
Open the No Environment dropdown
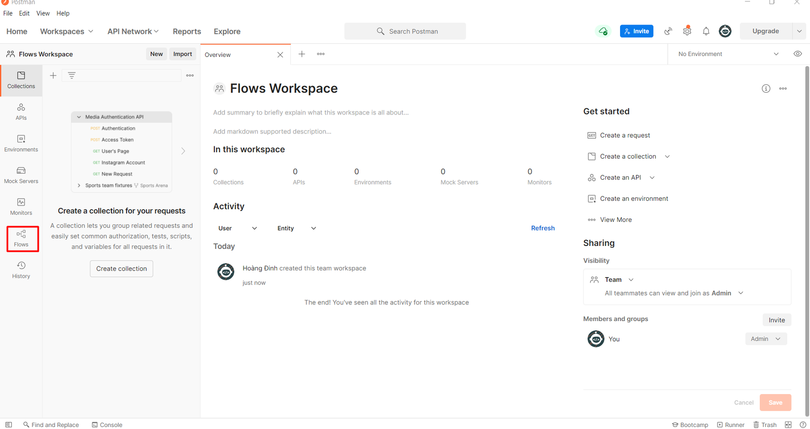click(728, 54)
